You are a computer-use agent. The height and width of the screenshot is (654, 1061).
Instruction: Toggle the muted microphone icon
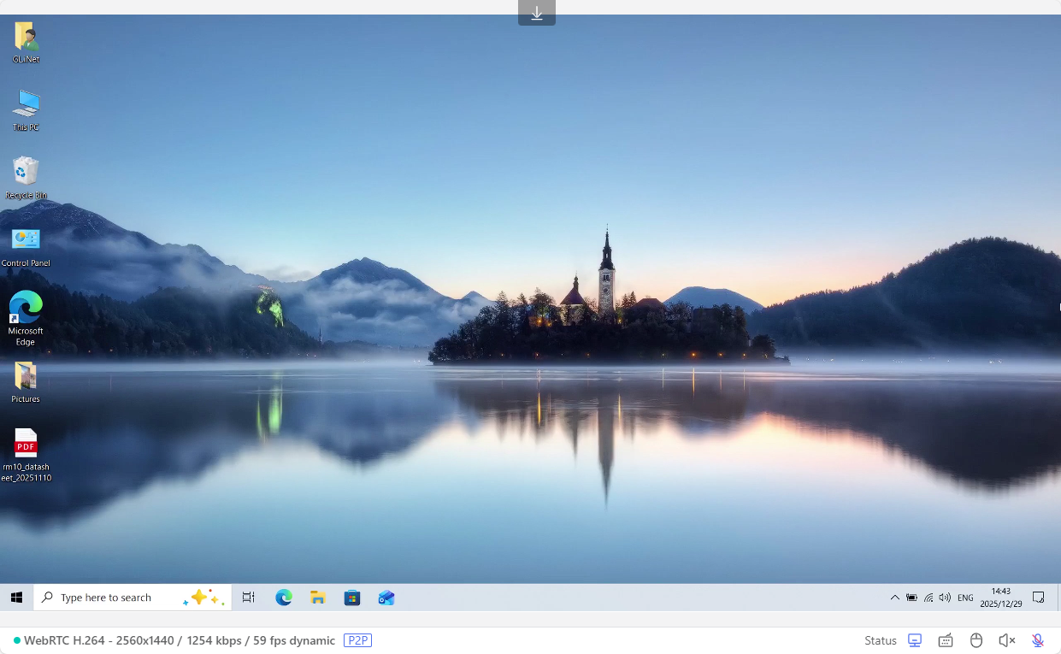1037,640
